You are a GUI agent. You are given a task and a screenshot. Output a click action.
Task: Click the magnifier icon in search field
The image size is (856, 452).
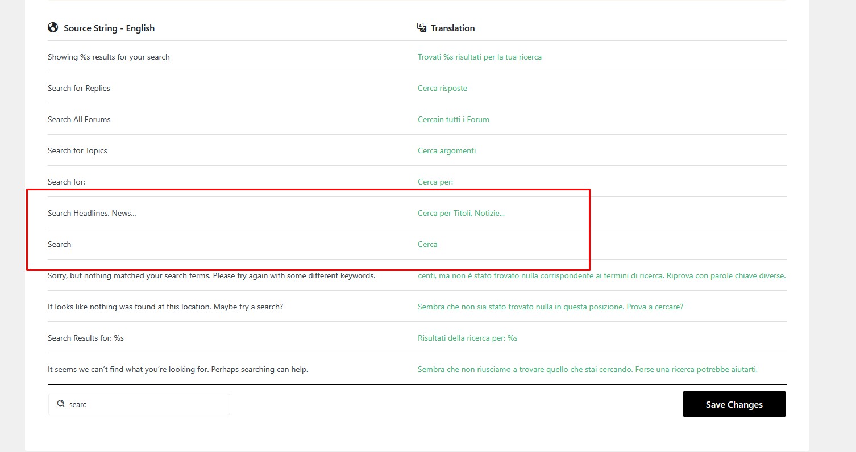point(61,404)
